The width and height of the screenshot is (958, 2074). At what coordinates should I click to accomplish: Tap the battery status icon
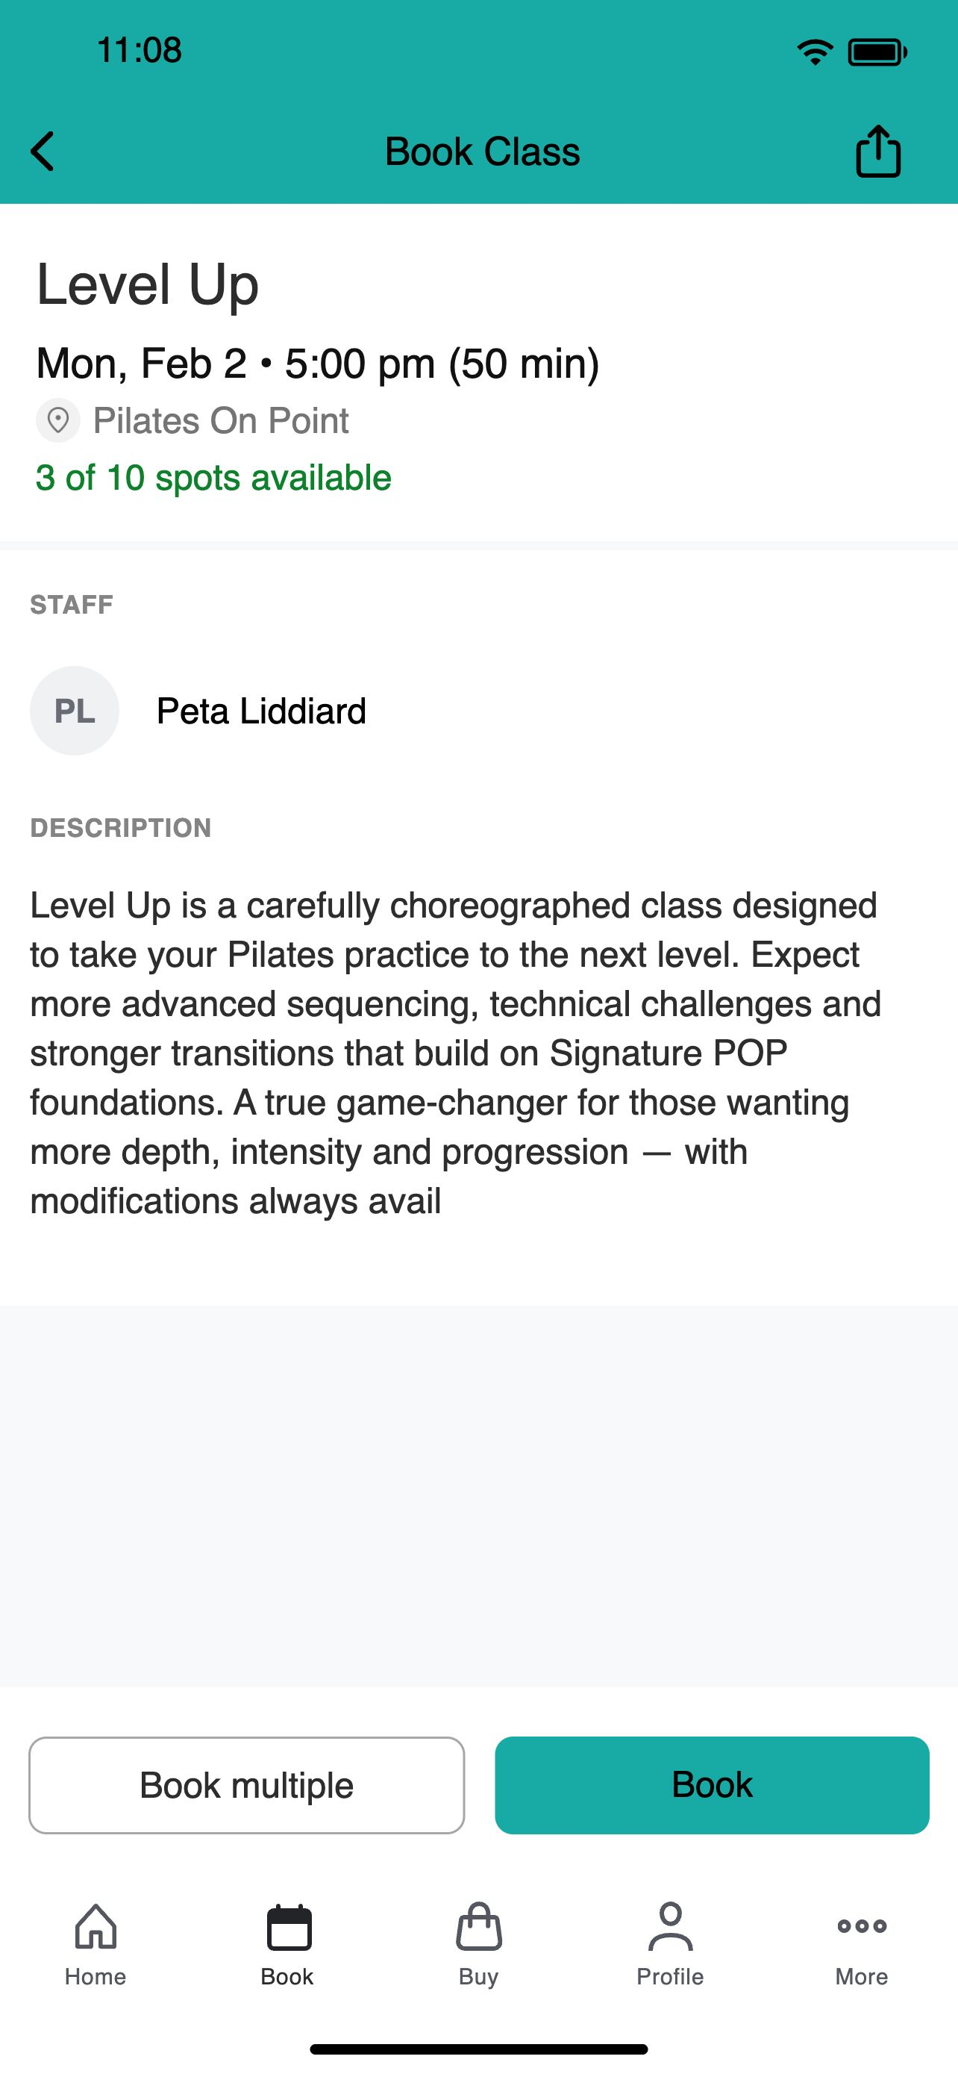[877, 52]
